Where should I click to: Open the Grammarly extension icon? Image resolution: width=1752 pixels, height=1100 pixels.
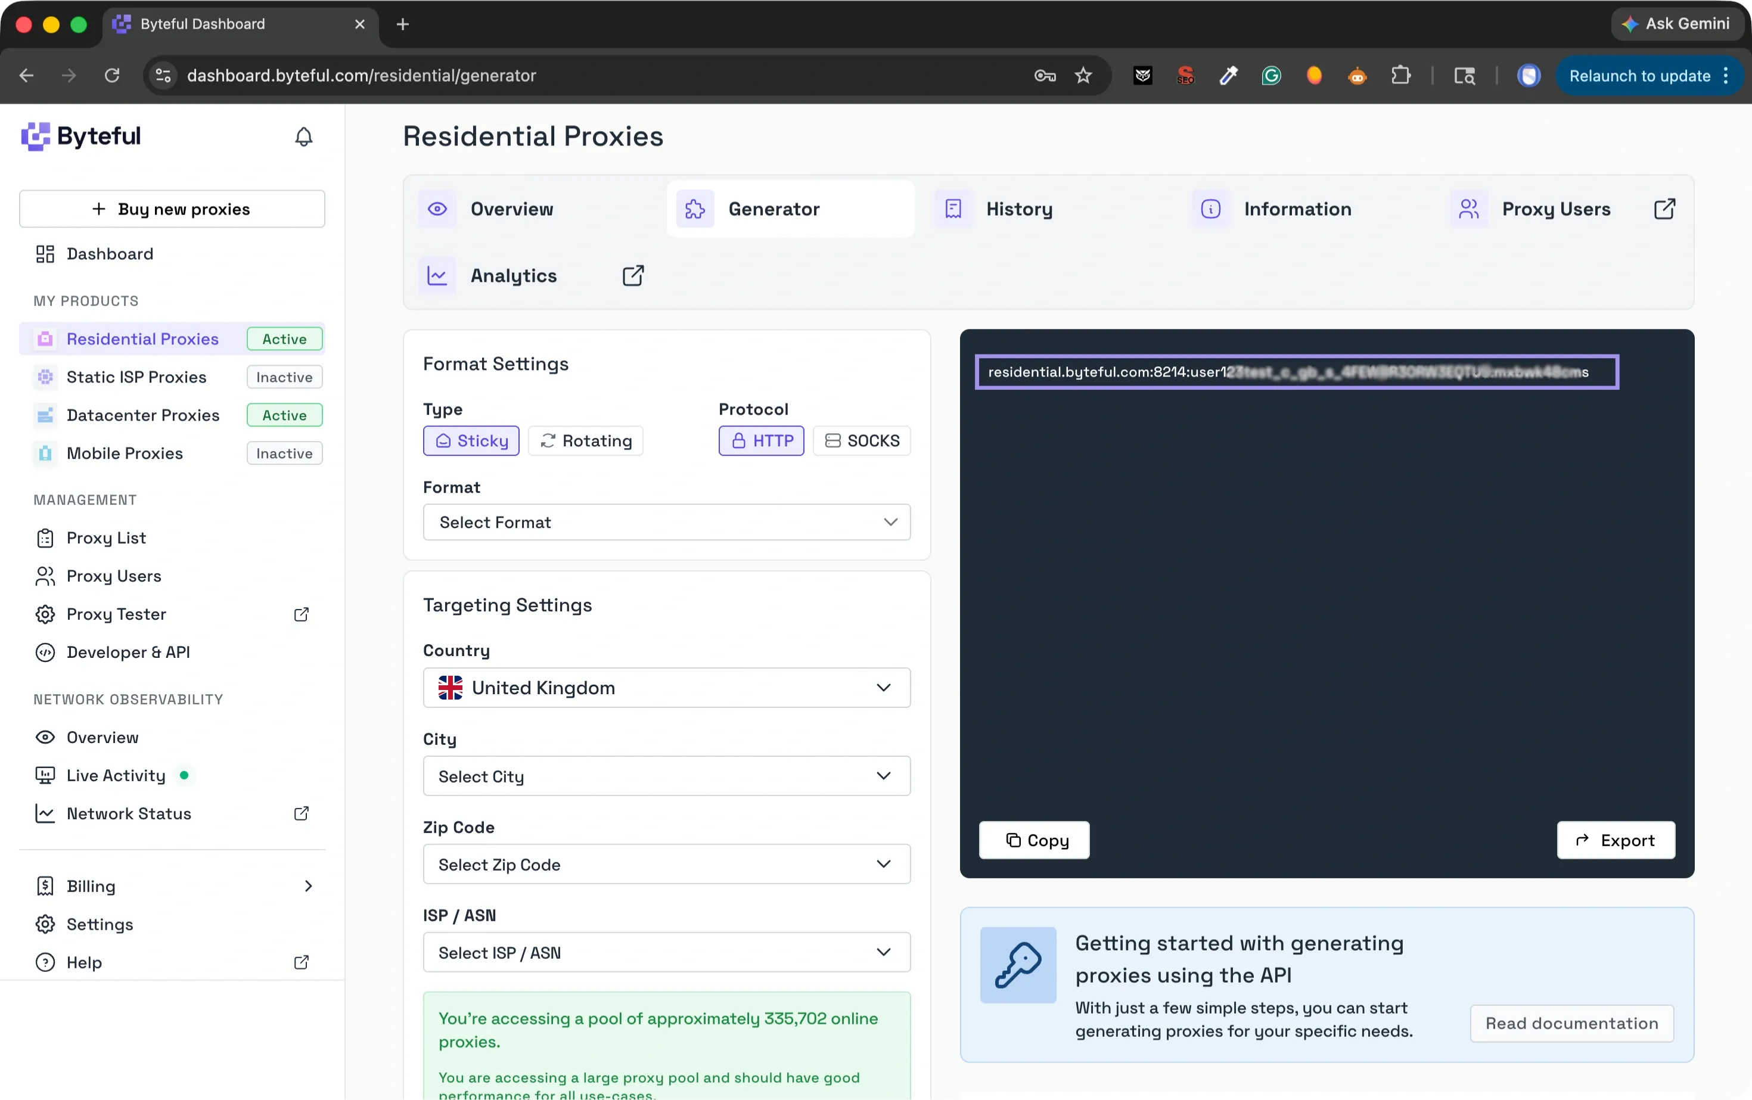1271,76
